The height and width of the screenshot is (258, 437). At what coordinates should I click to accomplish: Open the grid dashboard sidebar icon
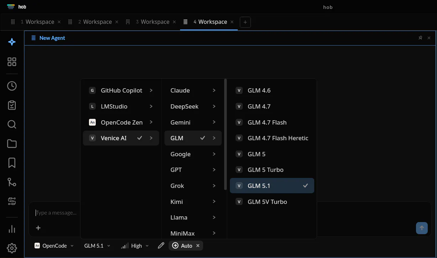pos(12,62)
